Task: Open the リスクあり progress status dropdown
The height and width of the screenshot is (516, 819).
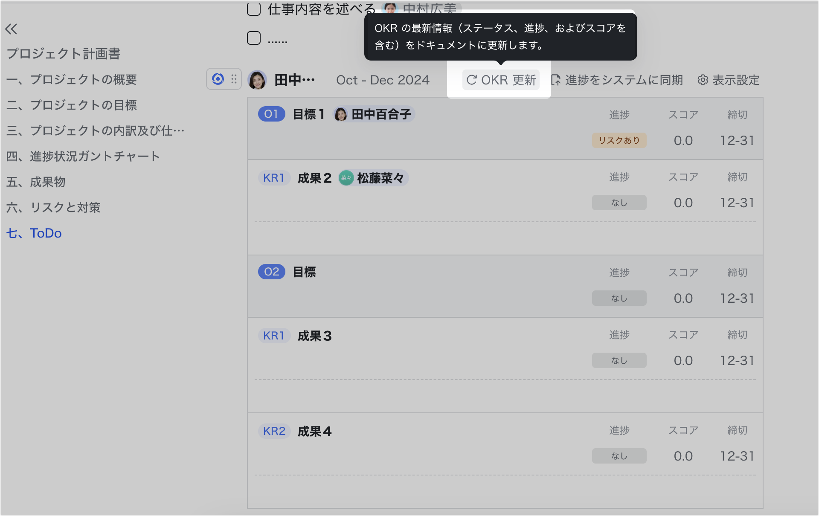Action: click(x=619, y=140)
